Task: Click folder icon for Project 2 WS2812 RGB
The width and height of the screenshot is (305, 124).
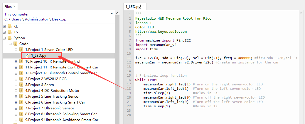Action: point(21,79)
